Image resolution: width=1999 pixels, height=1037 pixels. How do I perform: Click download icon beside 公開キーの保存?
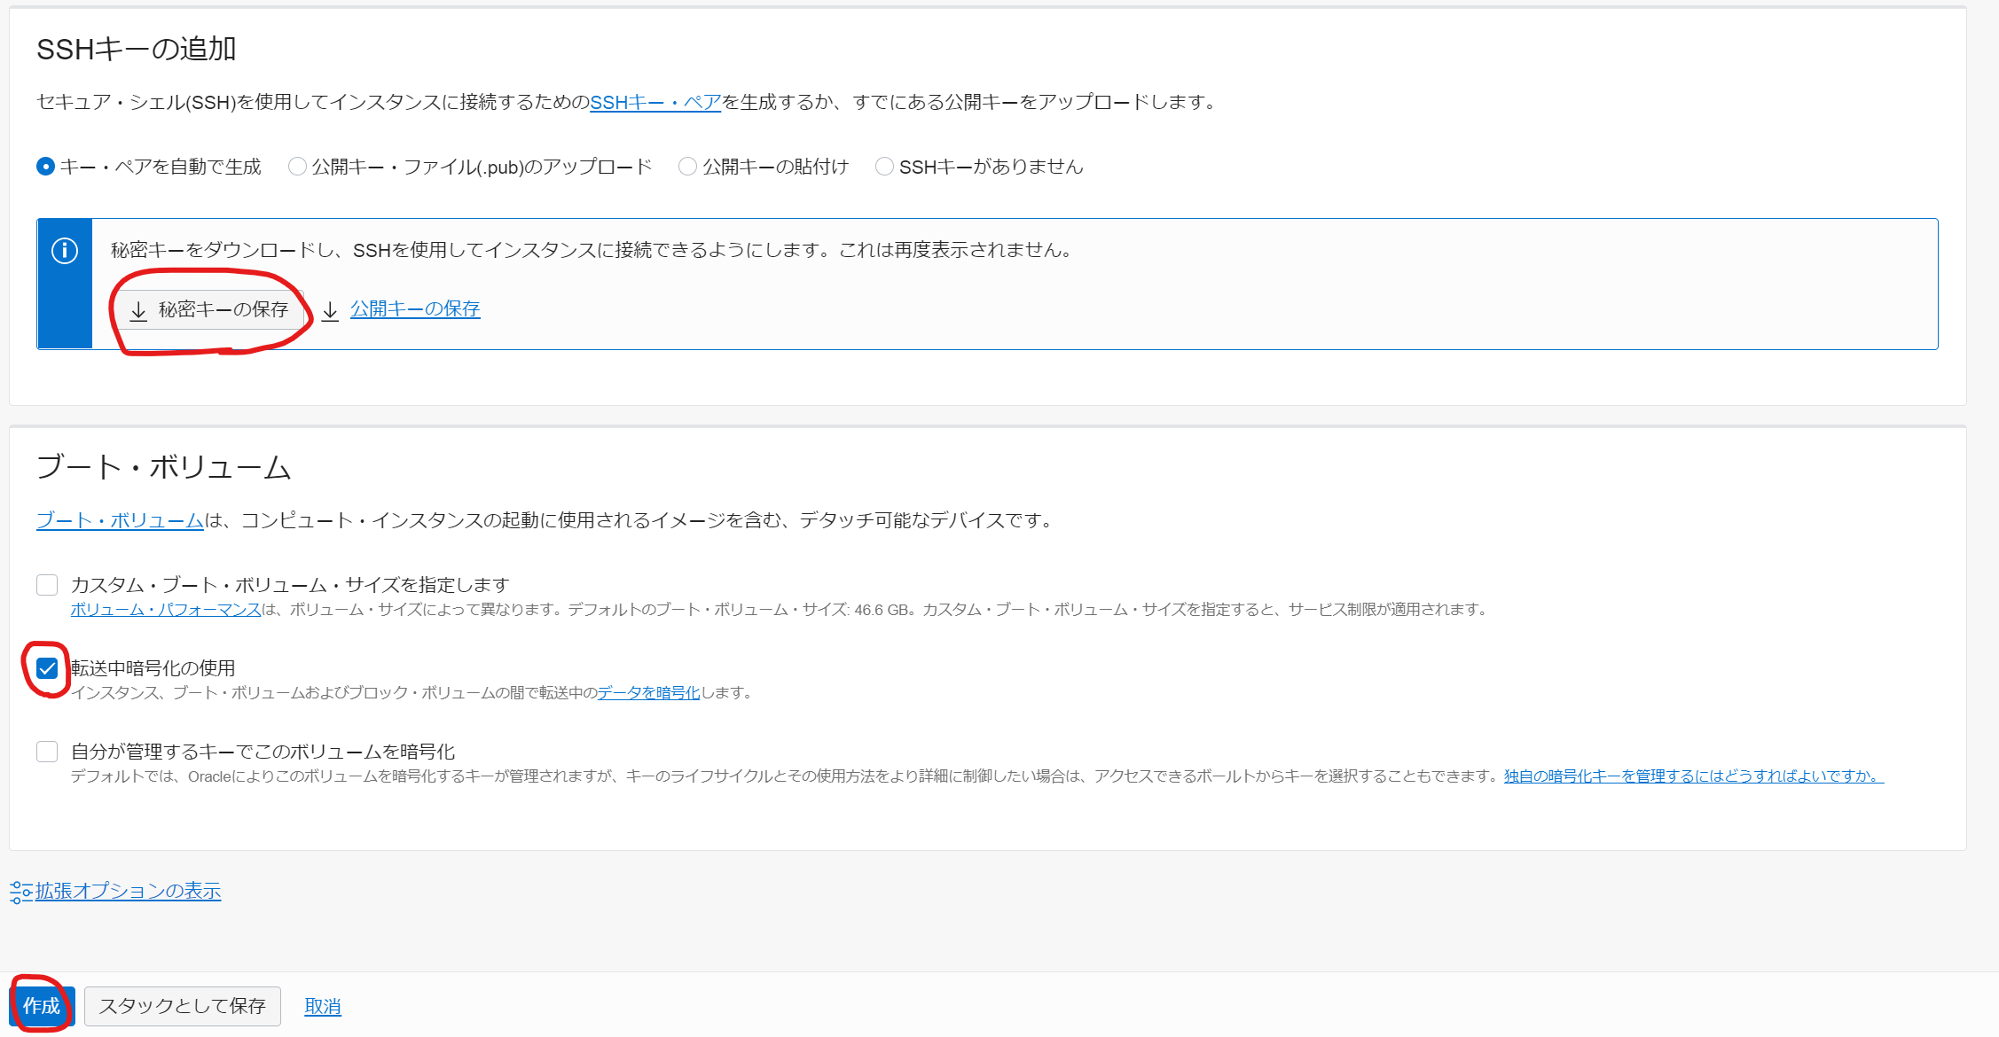click(330, 310)
